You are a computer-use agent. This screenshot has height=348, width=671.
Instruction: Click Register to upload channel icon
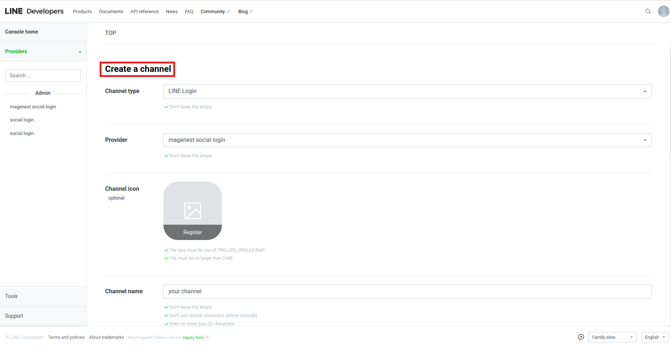193,232
